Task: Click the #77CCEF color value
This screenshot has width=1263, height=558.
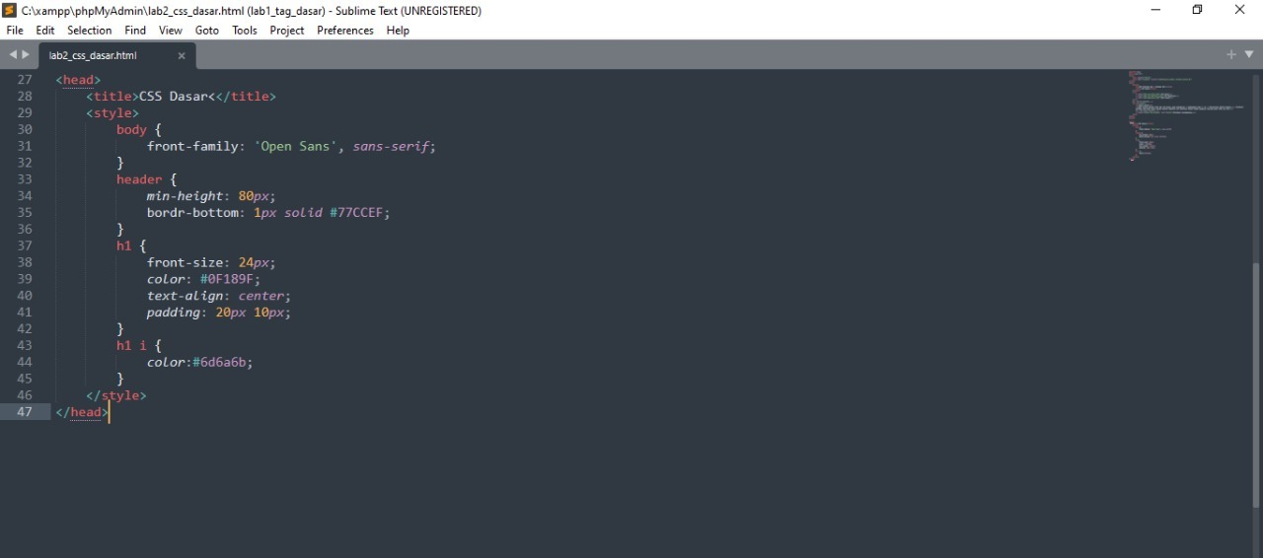Action: [356, 213]
